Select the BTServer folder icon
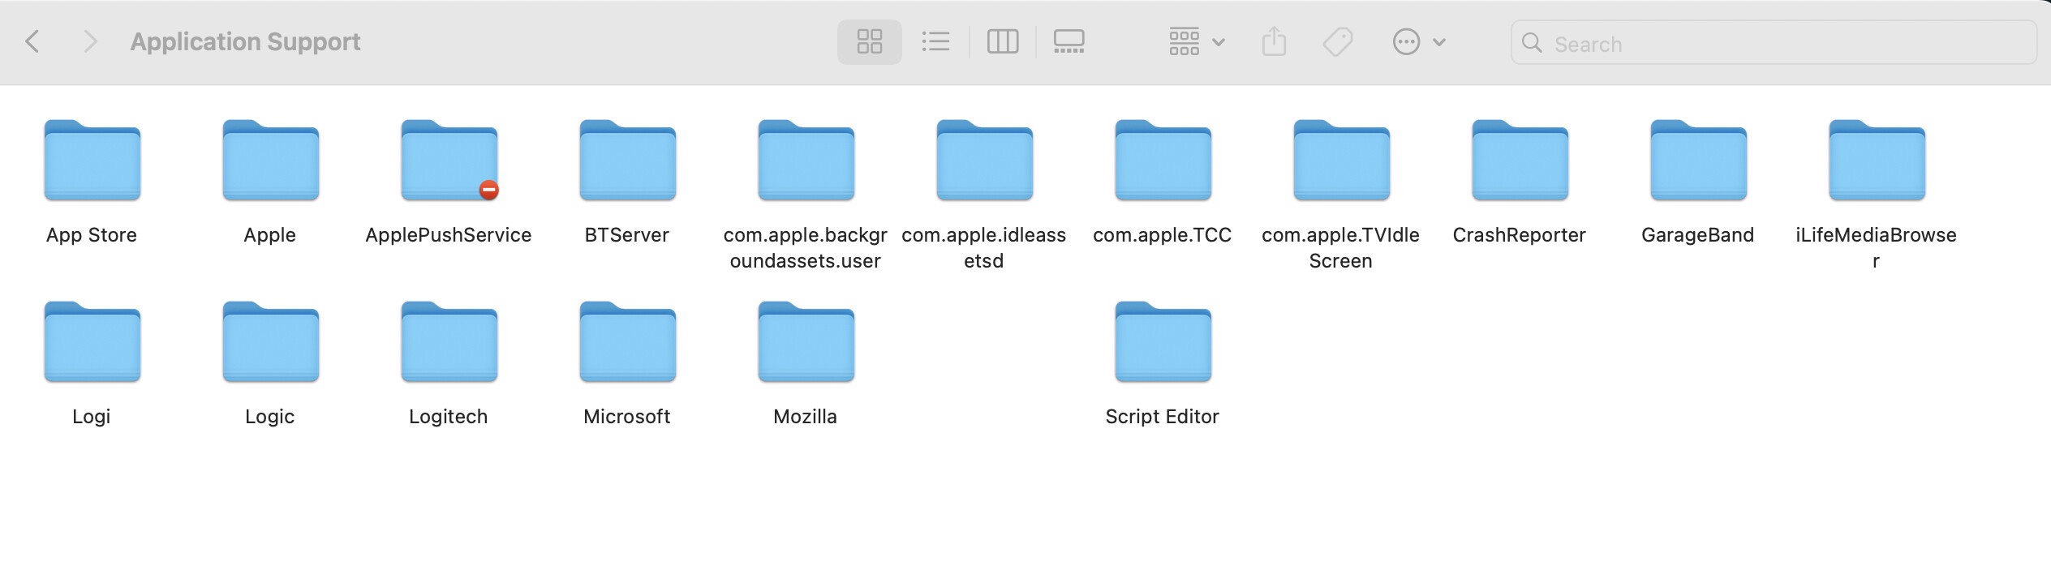This screenshot has height=587, width=2051. point(628,161)
